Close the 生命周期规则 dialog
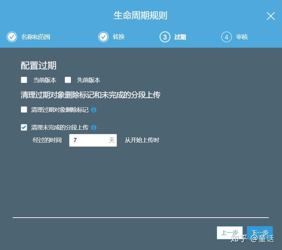 coord(271,16)
